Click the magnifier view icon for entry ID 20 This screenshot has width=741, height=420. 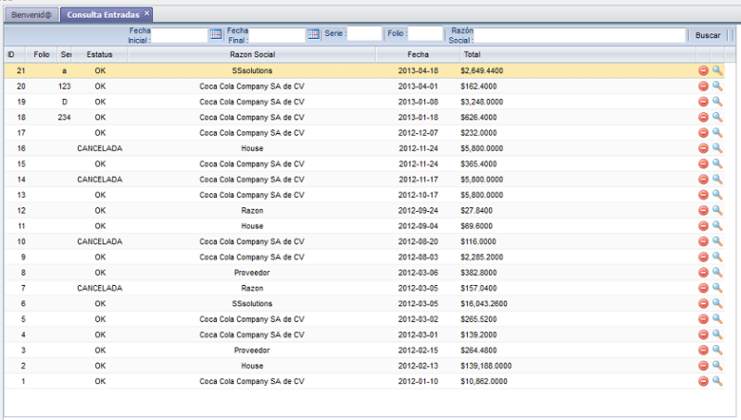tap(717, 86)
